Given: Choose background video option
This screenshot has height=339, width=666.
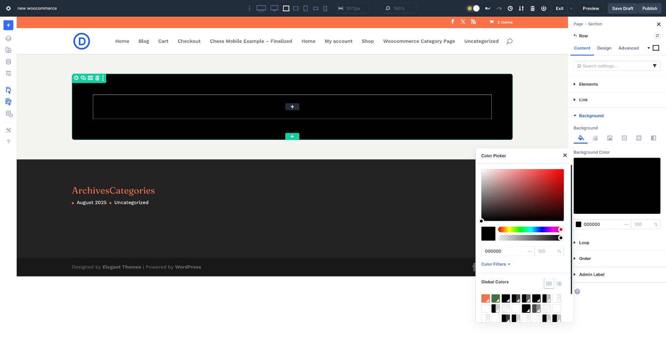Looking at the screenshot, I should click(x=625, y=138).
